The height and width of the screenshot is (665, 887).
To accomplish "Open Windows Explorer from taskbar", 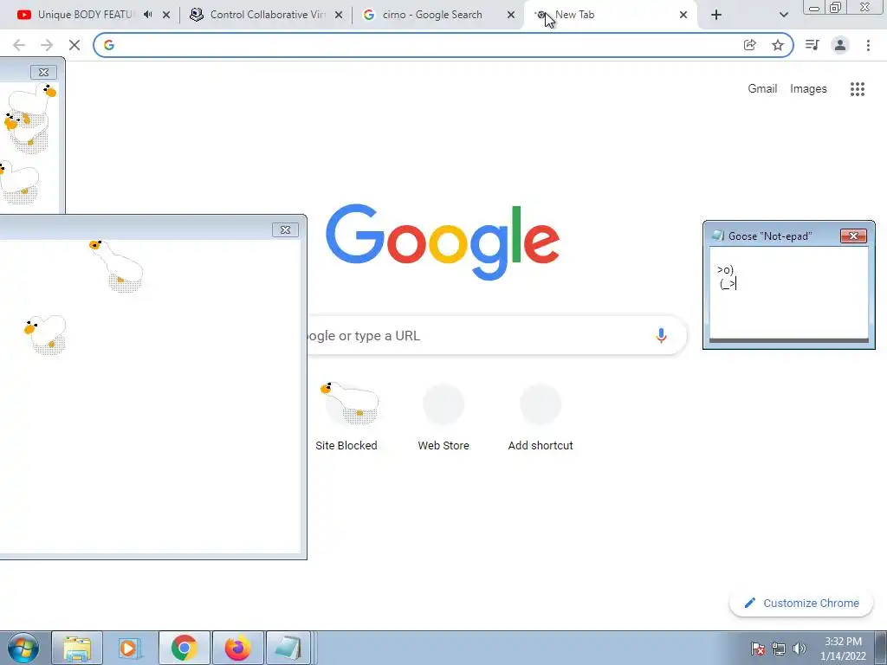I will point(77,648).
